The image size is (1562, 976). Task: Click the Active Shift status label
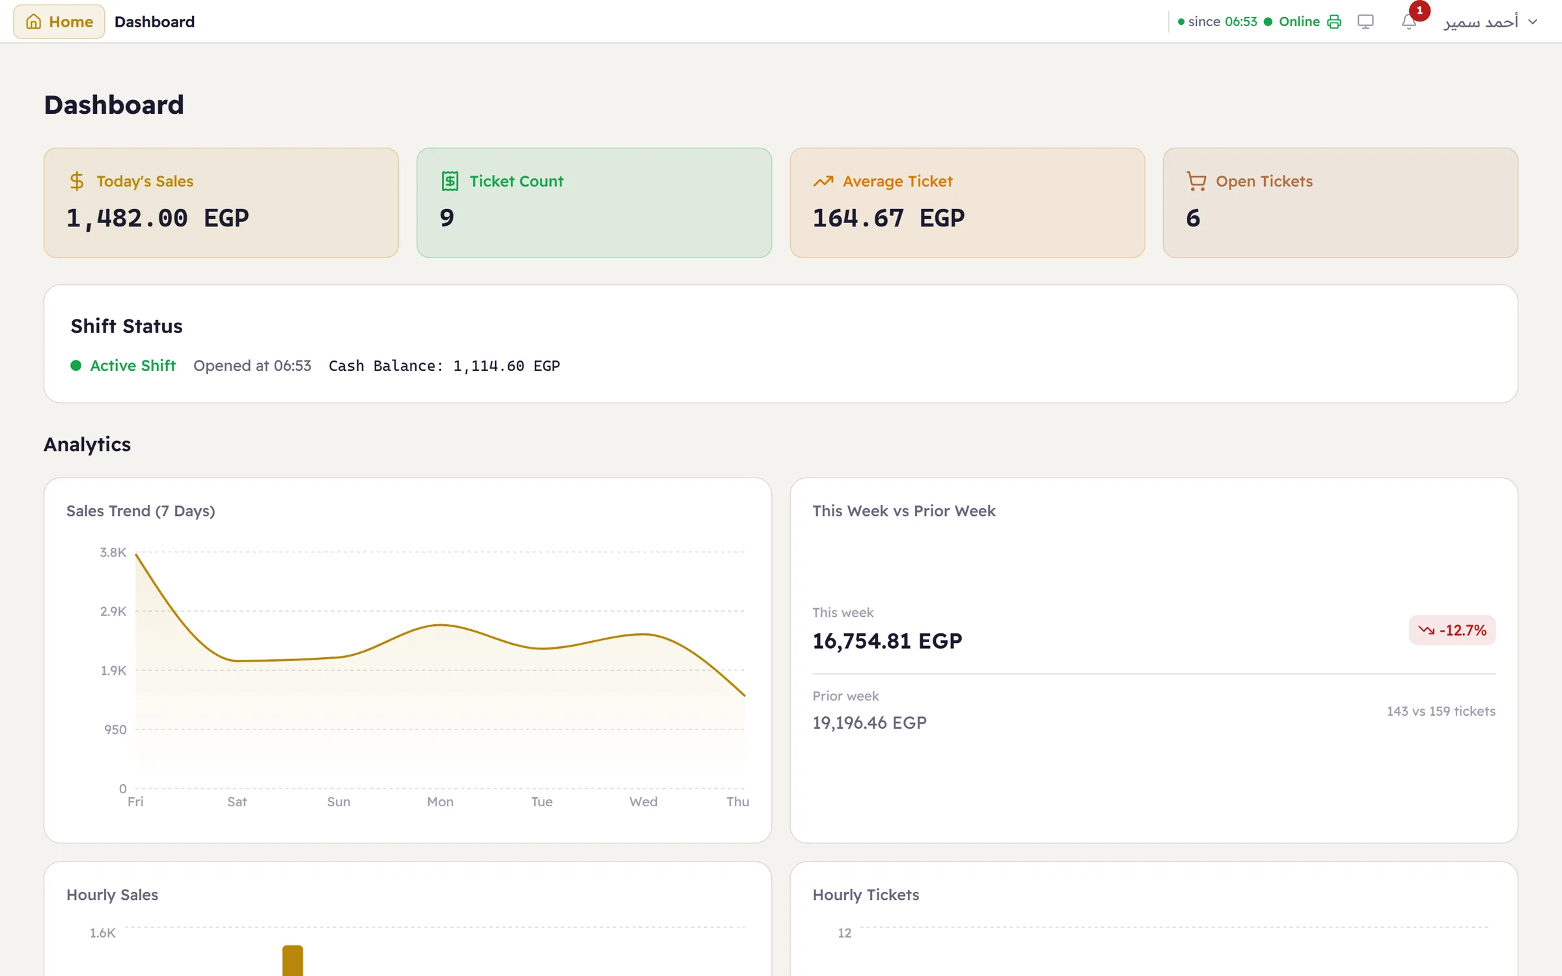pyautogui.click(x=133, y=366)
